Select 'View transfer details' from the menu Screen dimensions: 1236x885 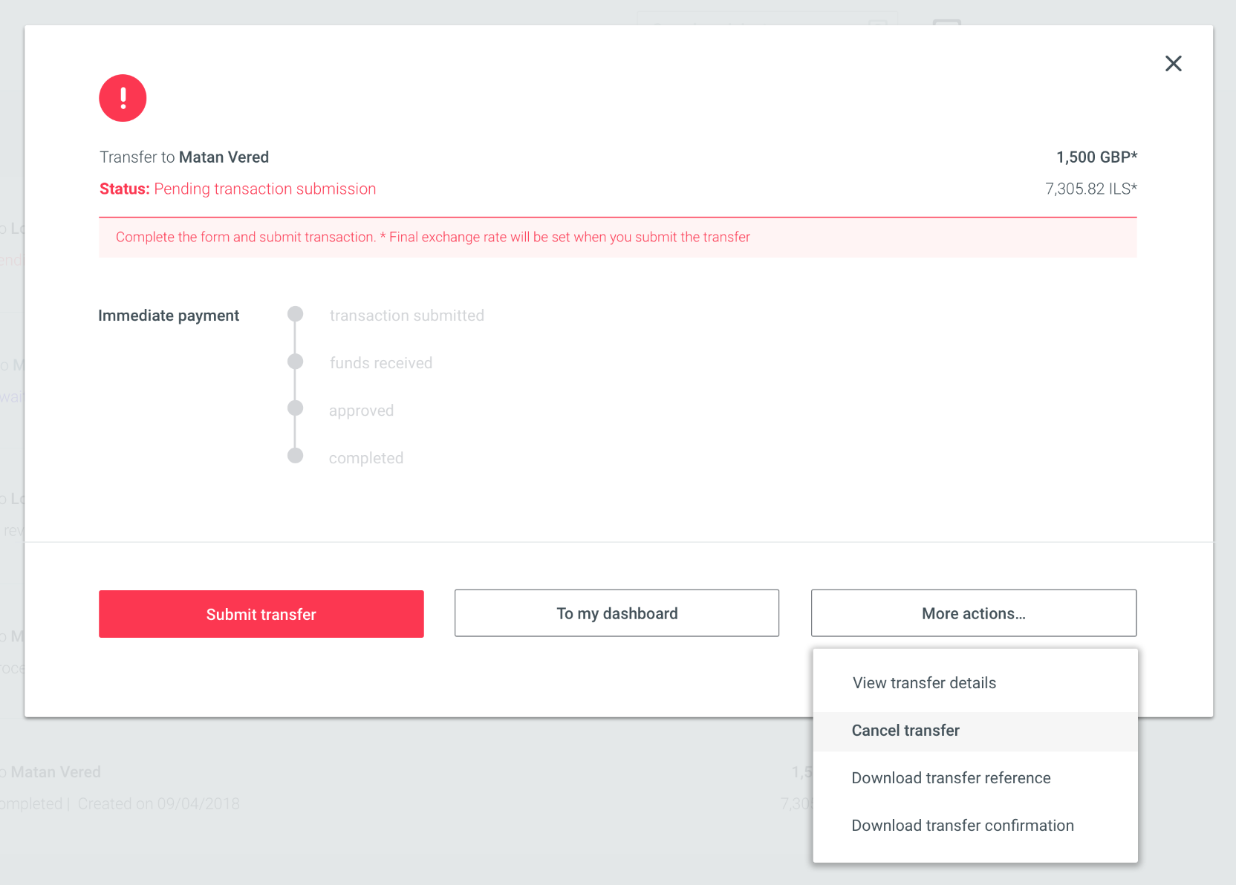[x=924, y=682]
